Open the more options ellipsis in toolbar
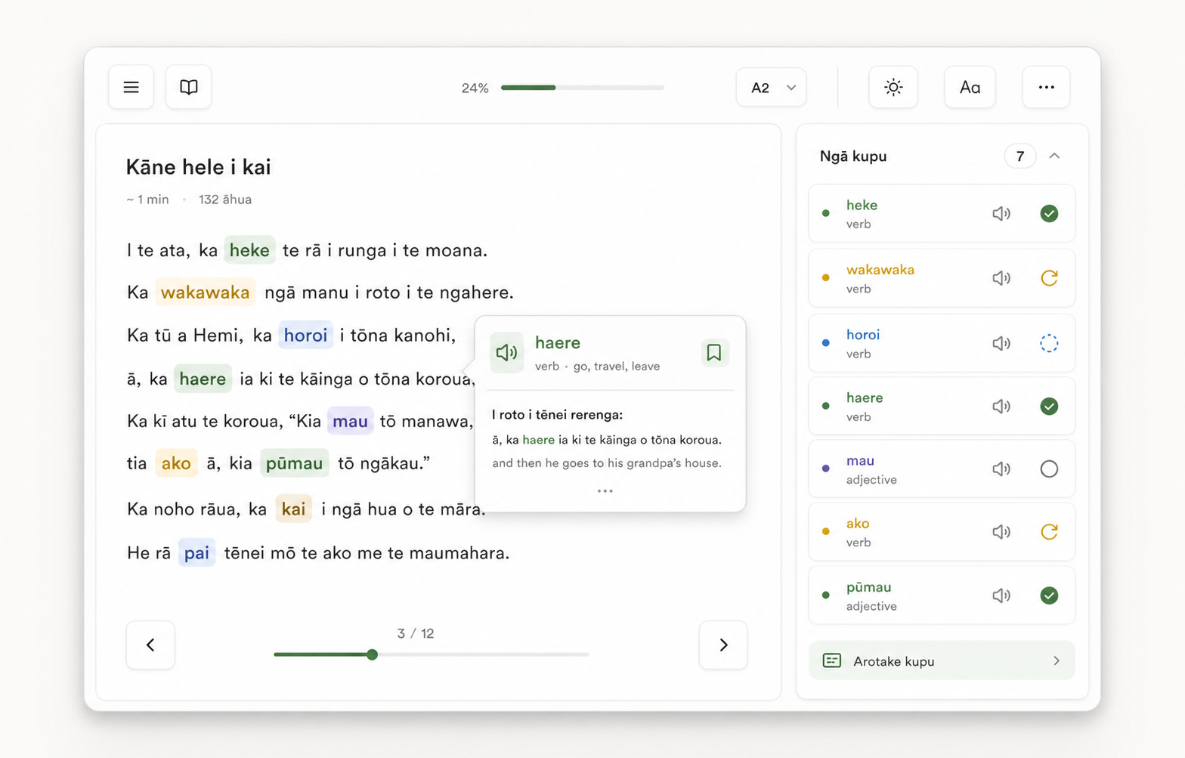 point(1046,87)
